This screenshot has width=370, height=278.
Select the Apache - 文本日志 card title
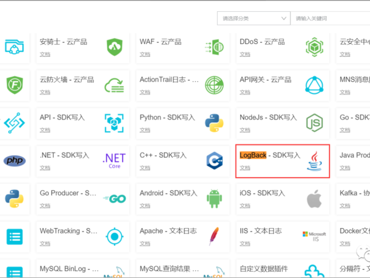[168, 231]
